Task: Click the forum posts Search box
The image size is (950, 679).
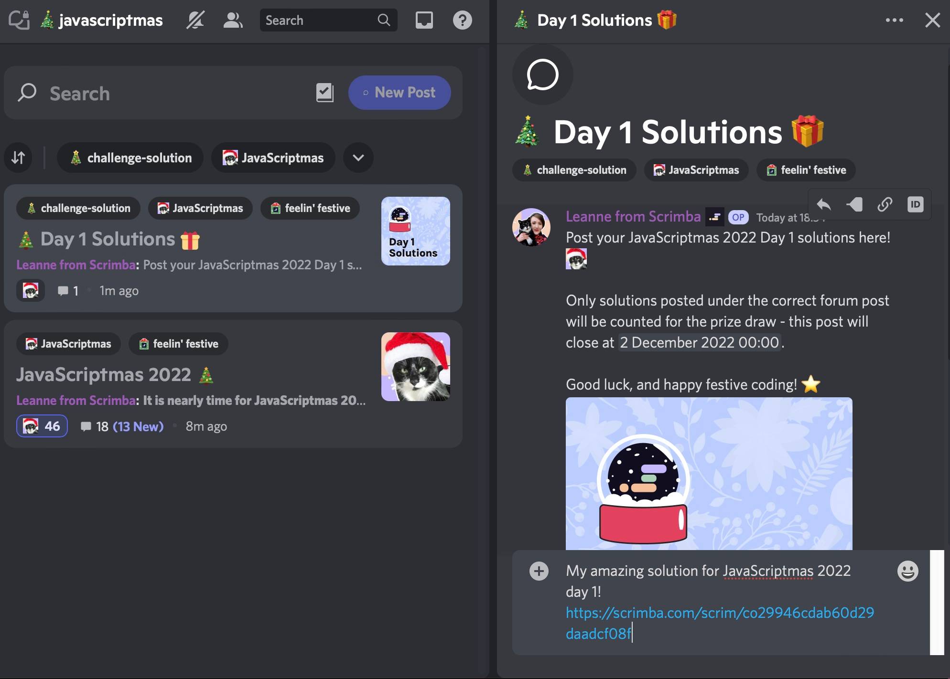Action: coord(162,93)
